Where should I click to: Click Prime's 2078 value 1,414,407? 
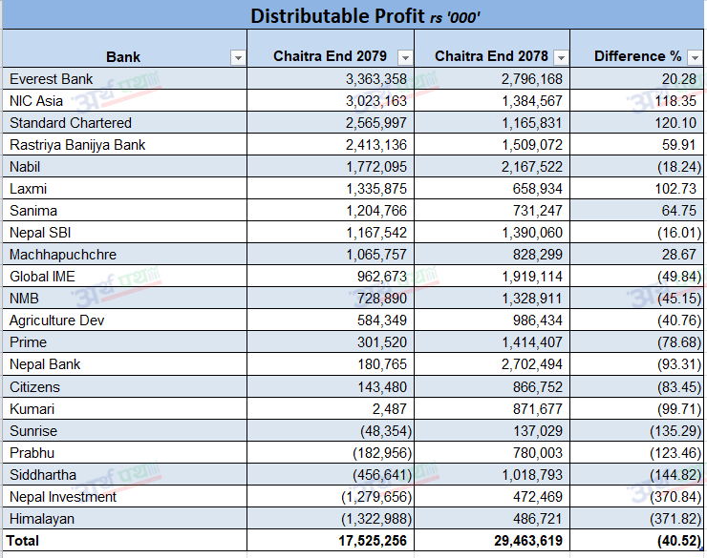point(532,342)
